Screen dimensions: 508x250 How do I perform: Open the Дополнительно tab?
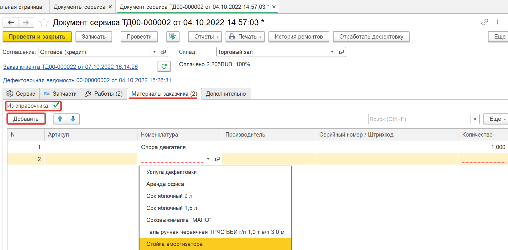(x=226, y=94)
